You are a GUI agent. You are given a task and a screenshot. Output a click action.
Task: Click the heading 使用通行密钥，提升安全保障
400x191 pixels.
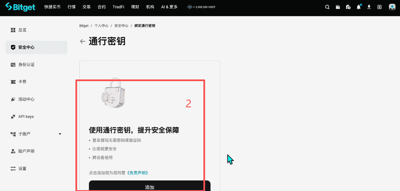click(134, 130)
